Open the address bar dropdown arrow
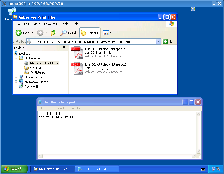The height and width of the screenshot is (174, 224). [158, 41]
